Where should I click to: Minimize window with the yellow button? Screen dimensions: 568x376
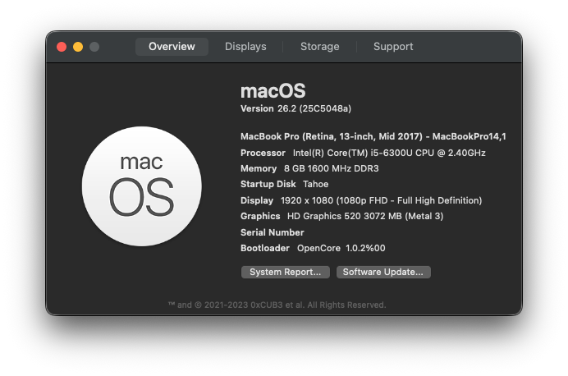click(78, 47)
